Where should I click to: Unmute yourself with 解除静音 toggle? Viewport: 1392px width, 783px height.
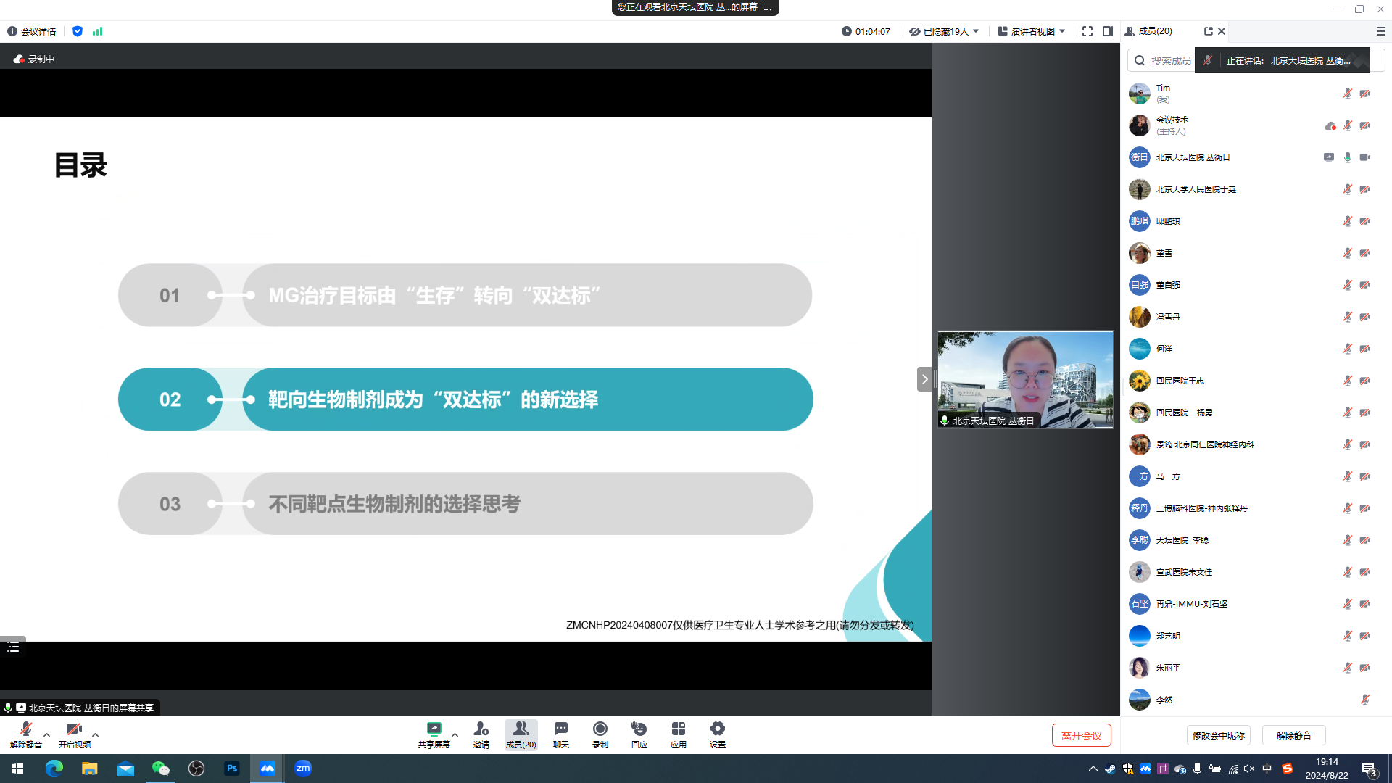pos(25,734)
